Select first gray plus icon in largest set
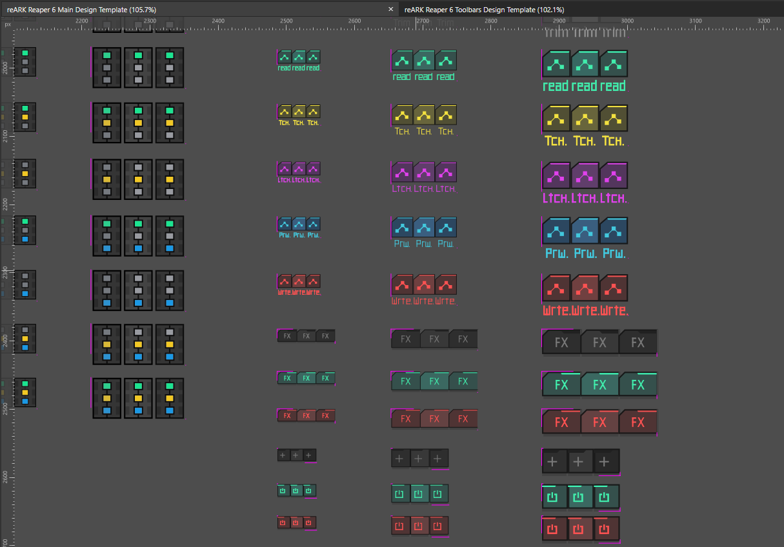The height and width of the screenshot is (547, 784). (554, 462)
